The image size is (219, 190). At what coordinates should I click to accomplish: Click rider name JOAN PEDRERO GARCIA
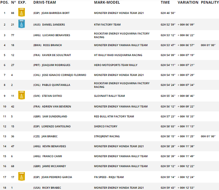[x=57, y=177]
